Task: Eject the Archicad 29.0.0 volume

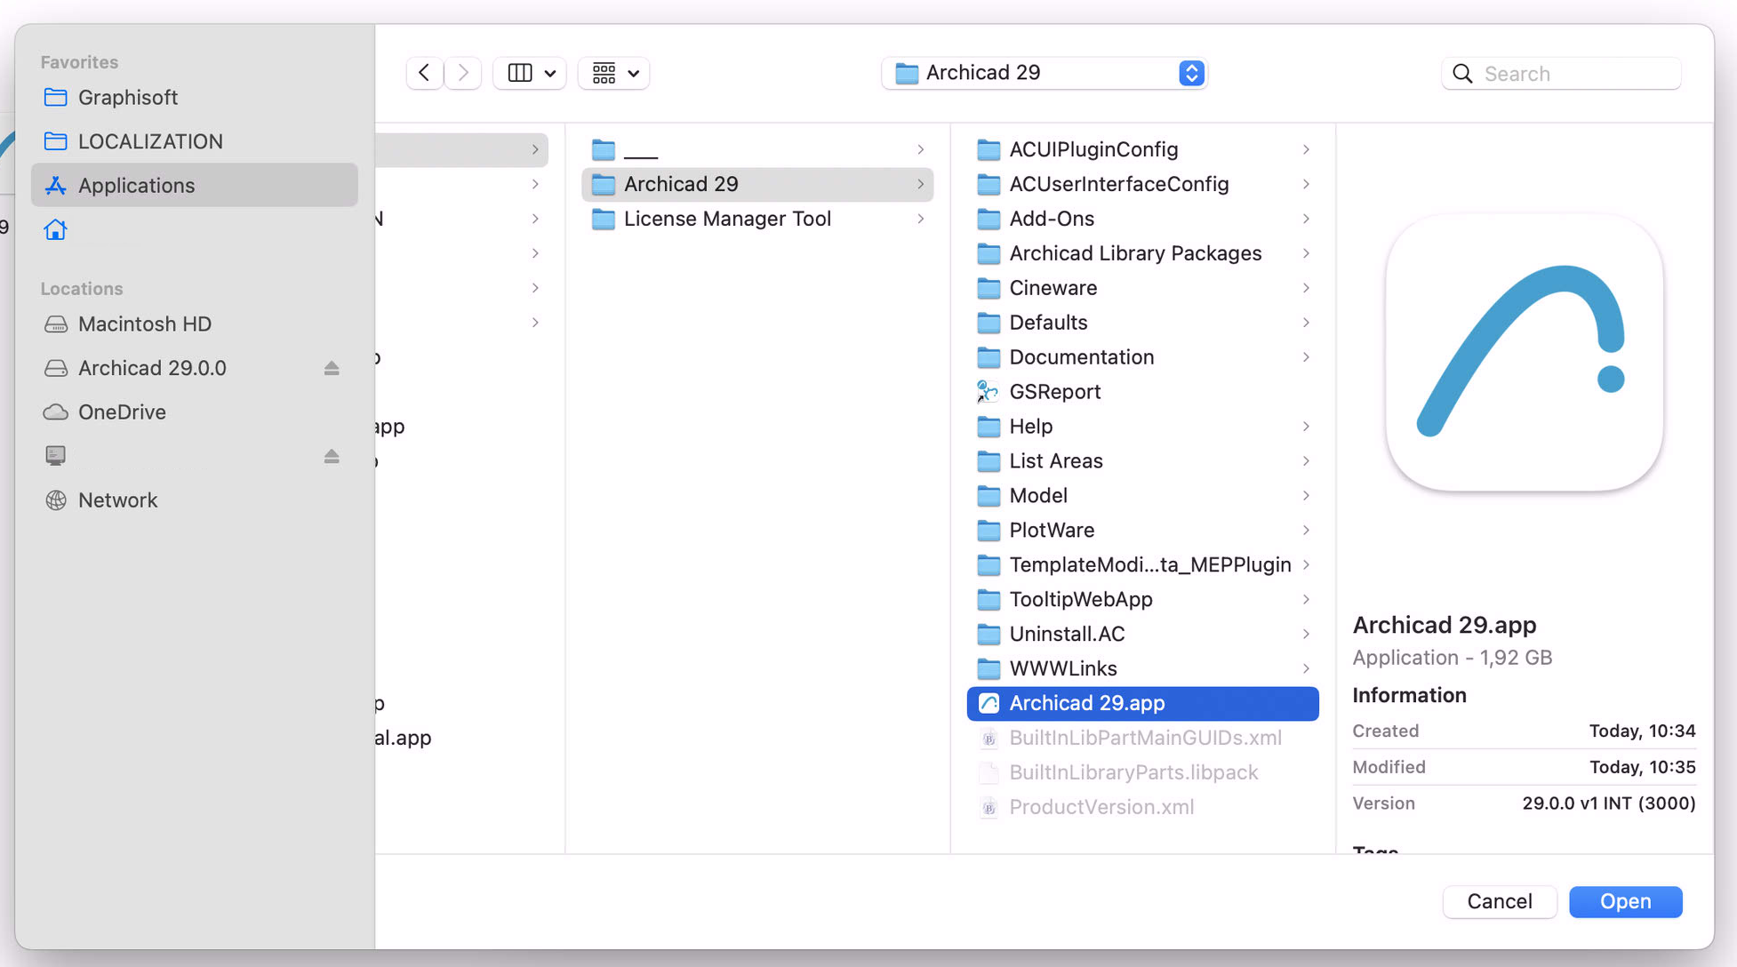Action: [332, 368]
